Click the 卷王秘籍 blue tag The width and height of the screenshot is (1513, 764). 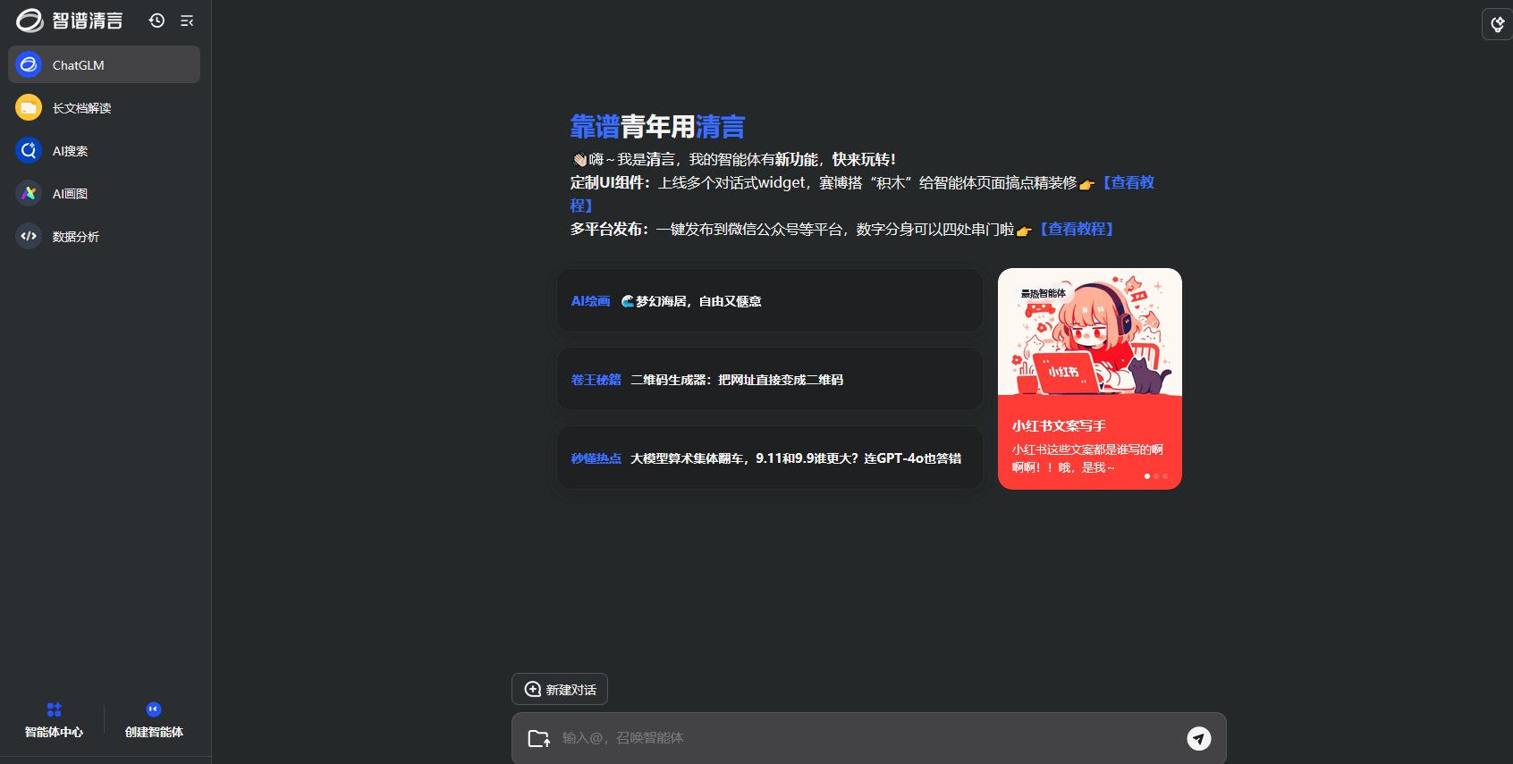coord(596,380)
